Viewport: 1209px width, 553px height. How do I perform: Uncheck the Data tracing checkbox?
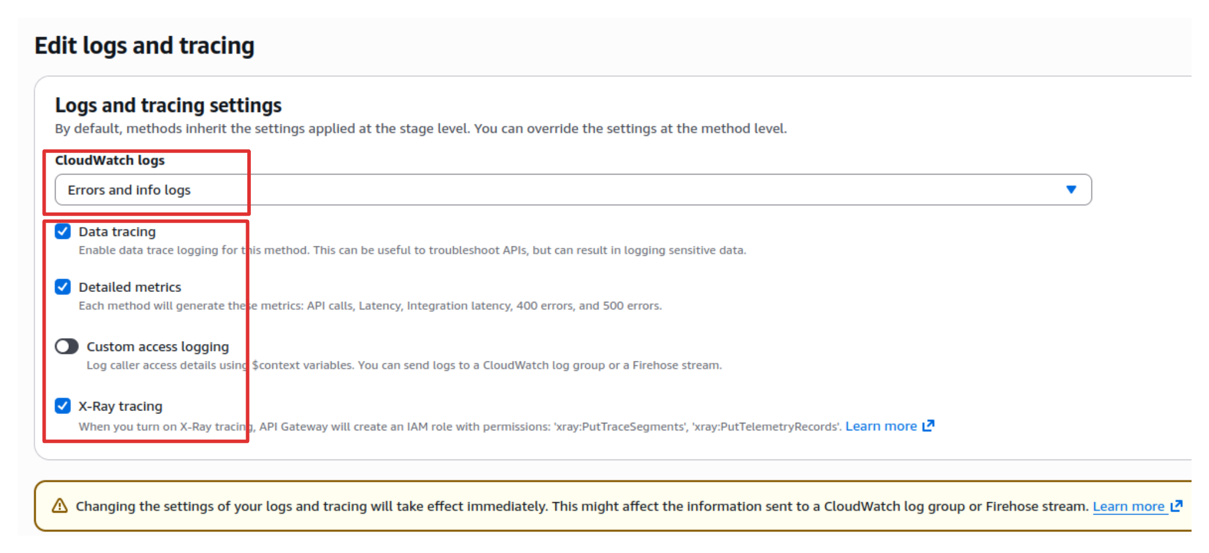click(x=63, y=232)
